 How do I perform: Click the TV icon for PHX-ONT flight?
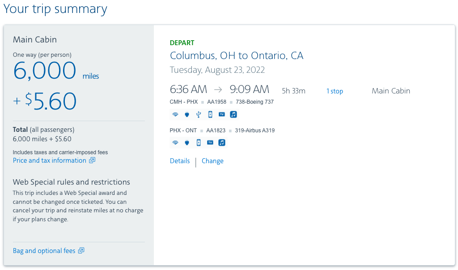pyautogui.click(x=210, y=143)
